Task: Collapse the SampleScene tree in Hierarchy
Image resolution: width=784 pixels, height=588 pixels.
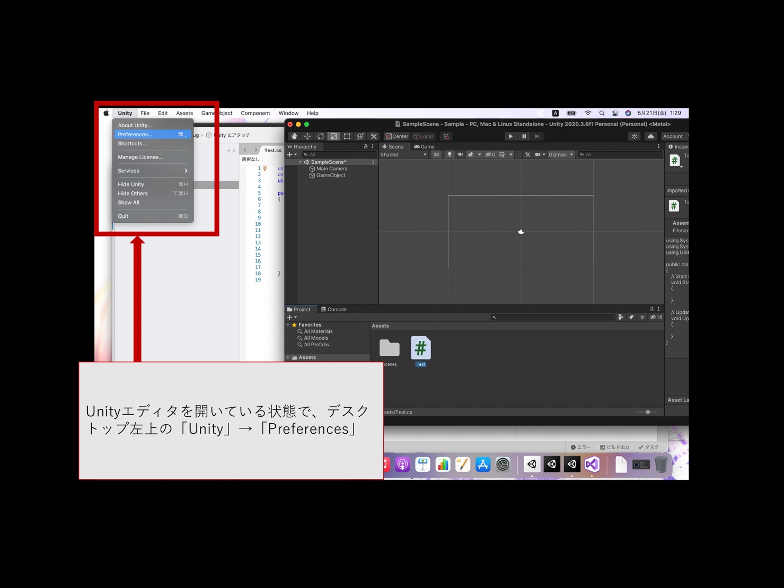Action: click(300, 162)
